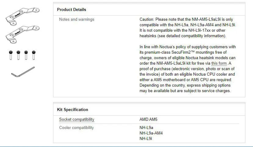Click NH-L9a in the cooler compatibility list

click(x=146, y=128)
